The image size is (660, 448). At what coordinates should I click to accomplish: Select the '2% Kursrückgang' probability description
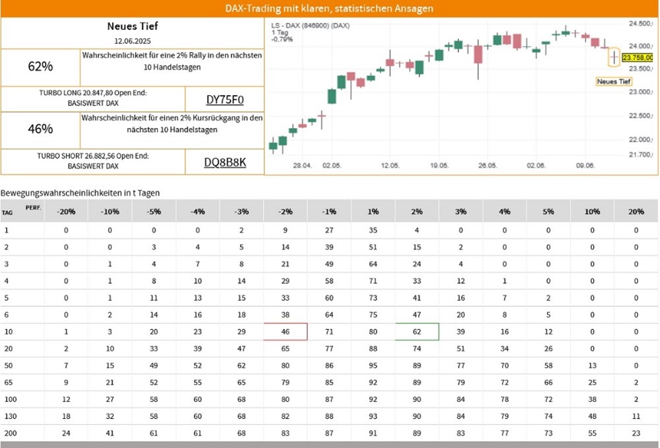pyautogui.click(x=171, y=124)
